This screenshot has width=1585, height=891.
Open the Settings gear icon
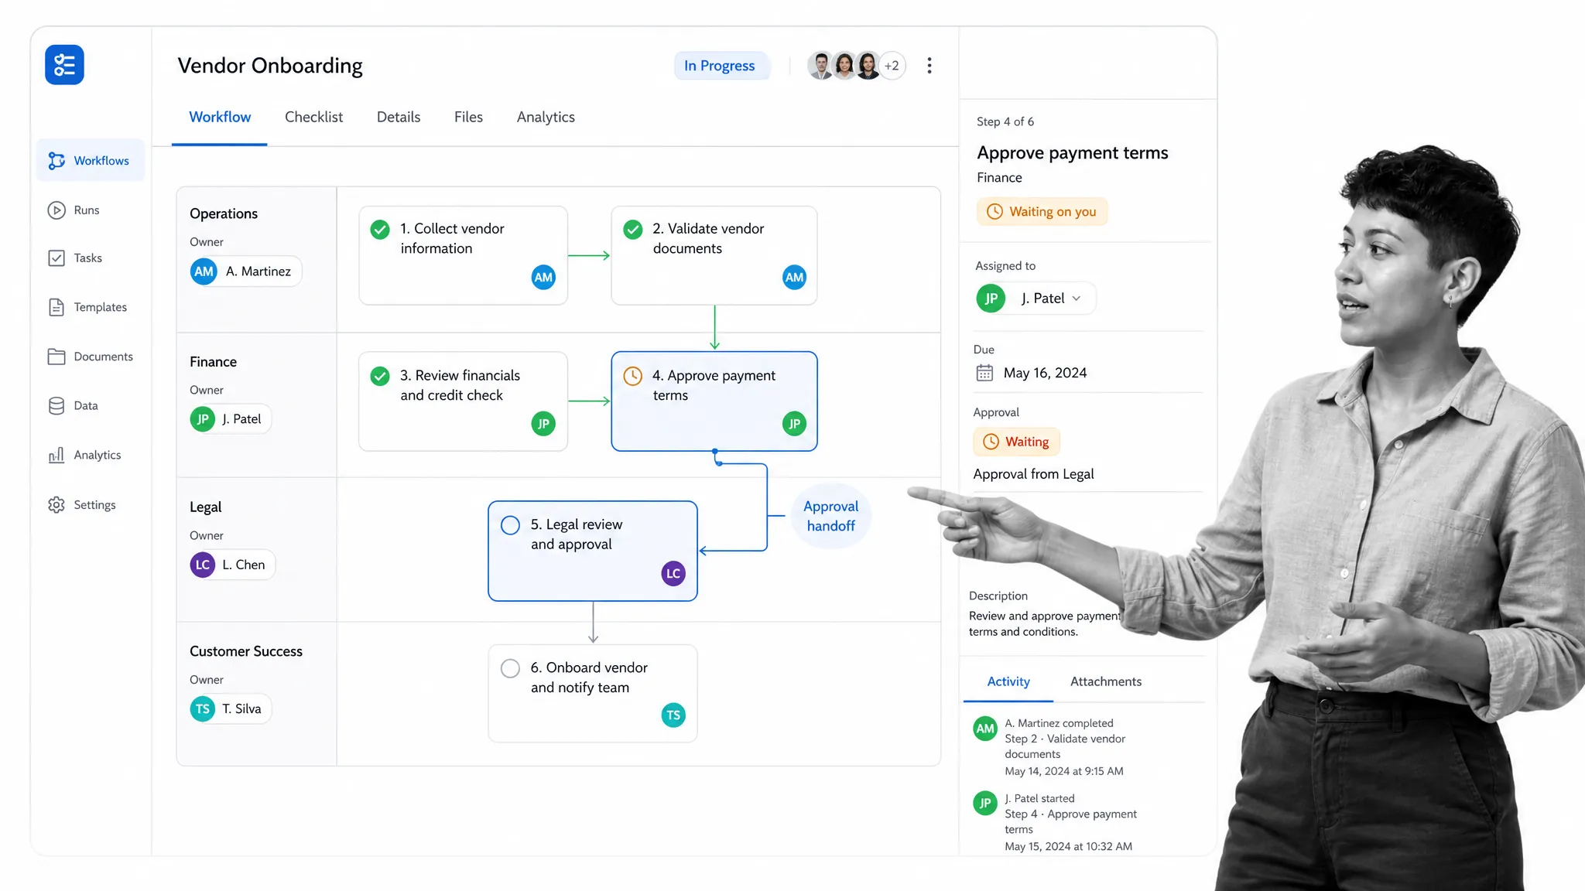[56, 505]
